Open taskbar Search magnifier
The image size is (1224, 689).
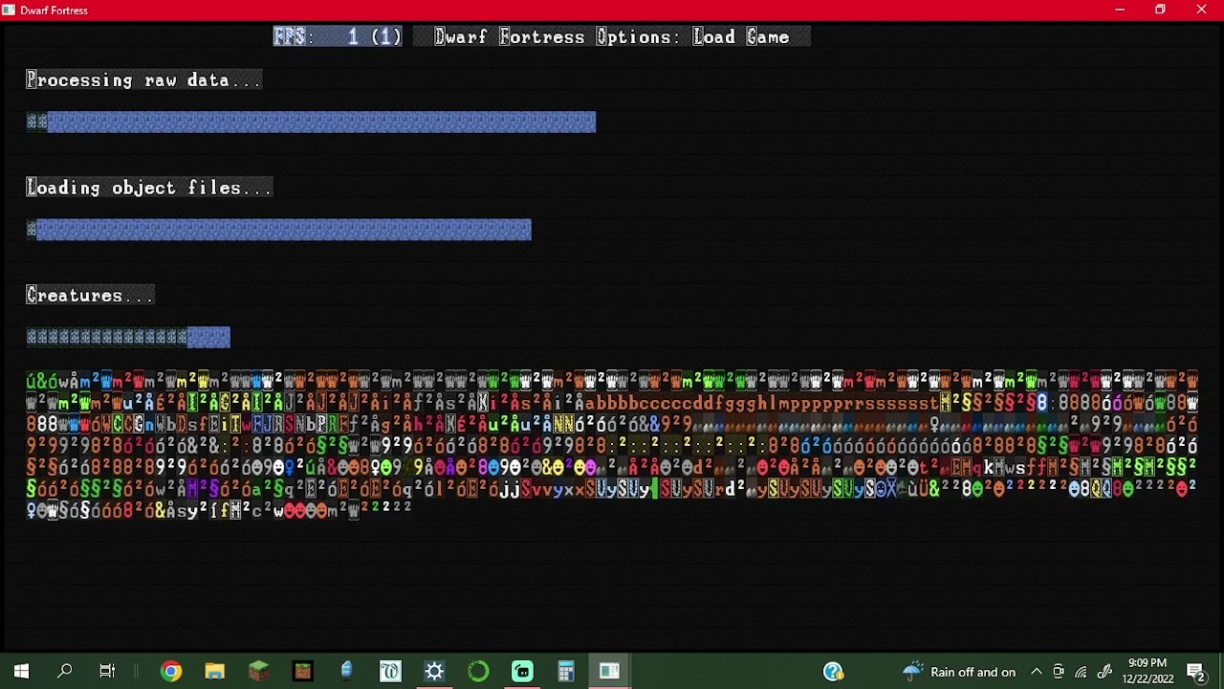pyautogui.click(x=65, y=672)
